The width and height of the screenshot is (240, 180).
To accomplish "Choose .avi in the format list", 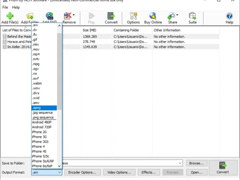I will (44, 25).
